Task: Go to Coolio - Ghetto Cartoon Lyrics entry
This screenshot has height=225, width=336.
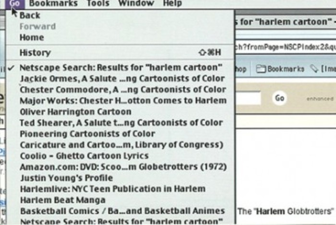Action: [x=120, y=156]
